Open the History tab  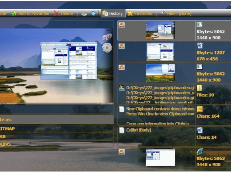(113, 13)
